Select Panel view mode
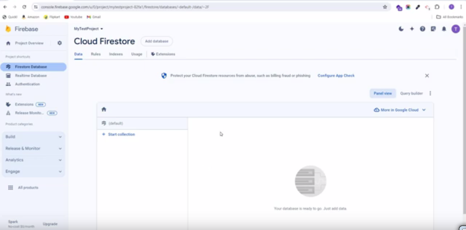 (x=383, y=93)
